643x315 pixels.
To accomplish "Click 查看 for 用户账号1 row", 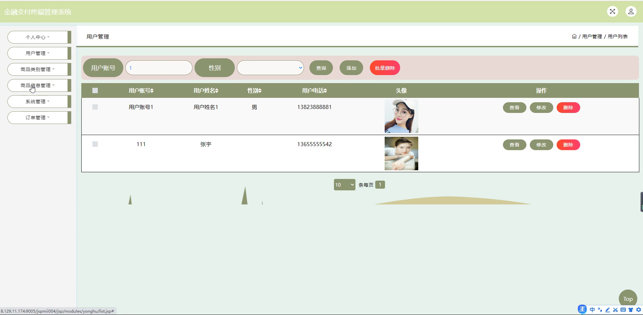I will (x=514, y=108).
